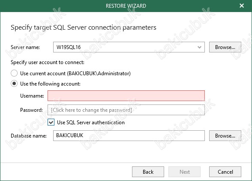This screenshot has height=181, width=252.
Task: Cancel the restore wizard
Action: [x=225, y=172]
